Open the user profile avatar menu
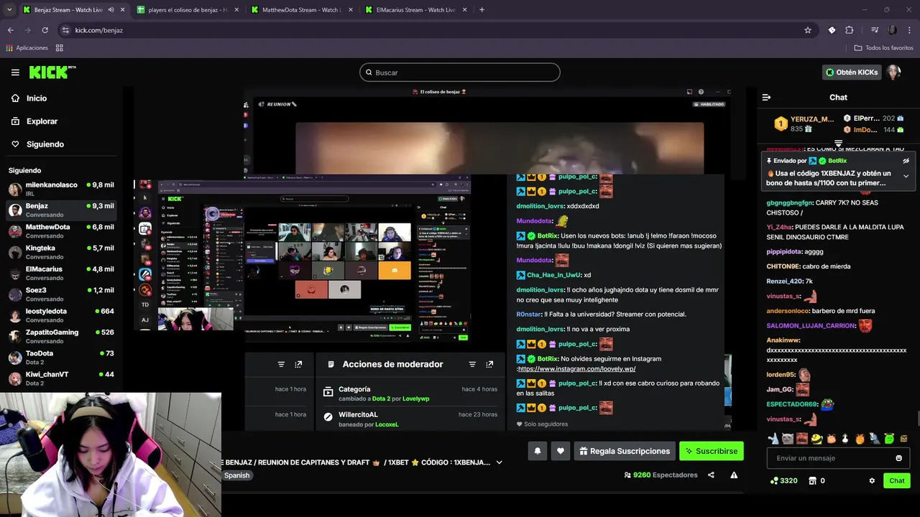The width and height of the screenshot is (920, 517). (893, 72)
